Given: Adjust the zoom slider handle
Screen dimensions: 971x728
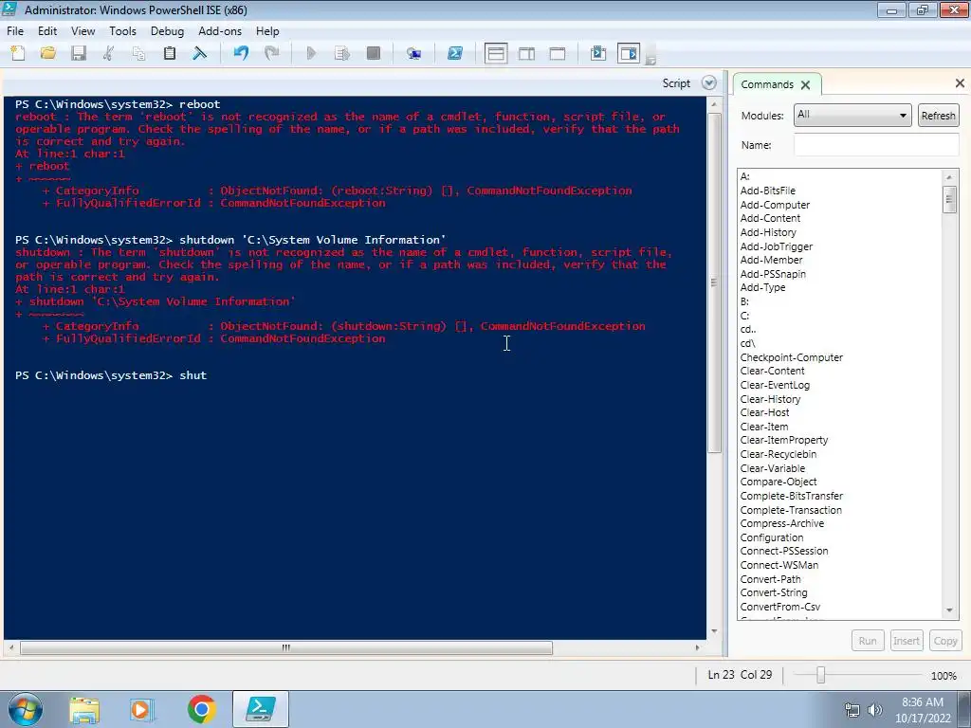Looking at the screenshot, I should pos(820,675).
